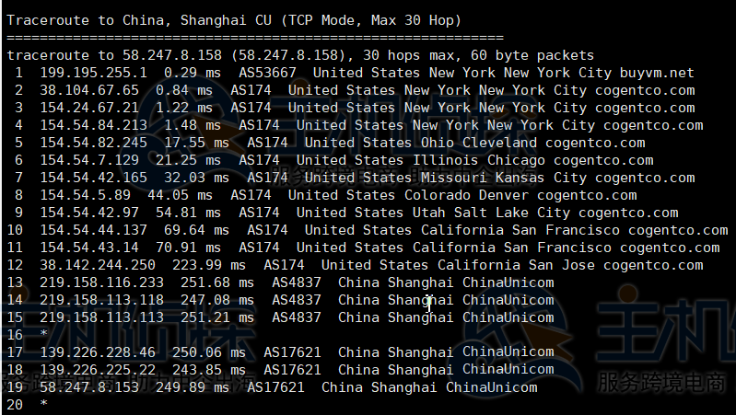Image resolution: width=736 pixels, height=415 pixels.
Task: Click the buyvm.net hostname
Action: 657,73
